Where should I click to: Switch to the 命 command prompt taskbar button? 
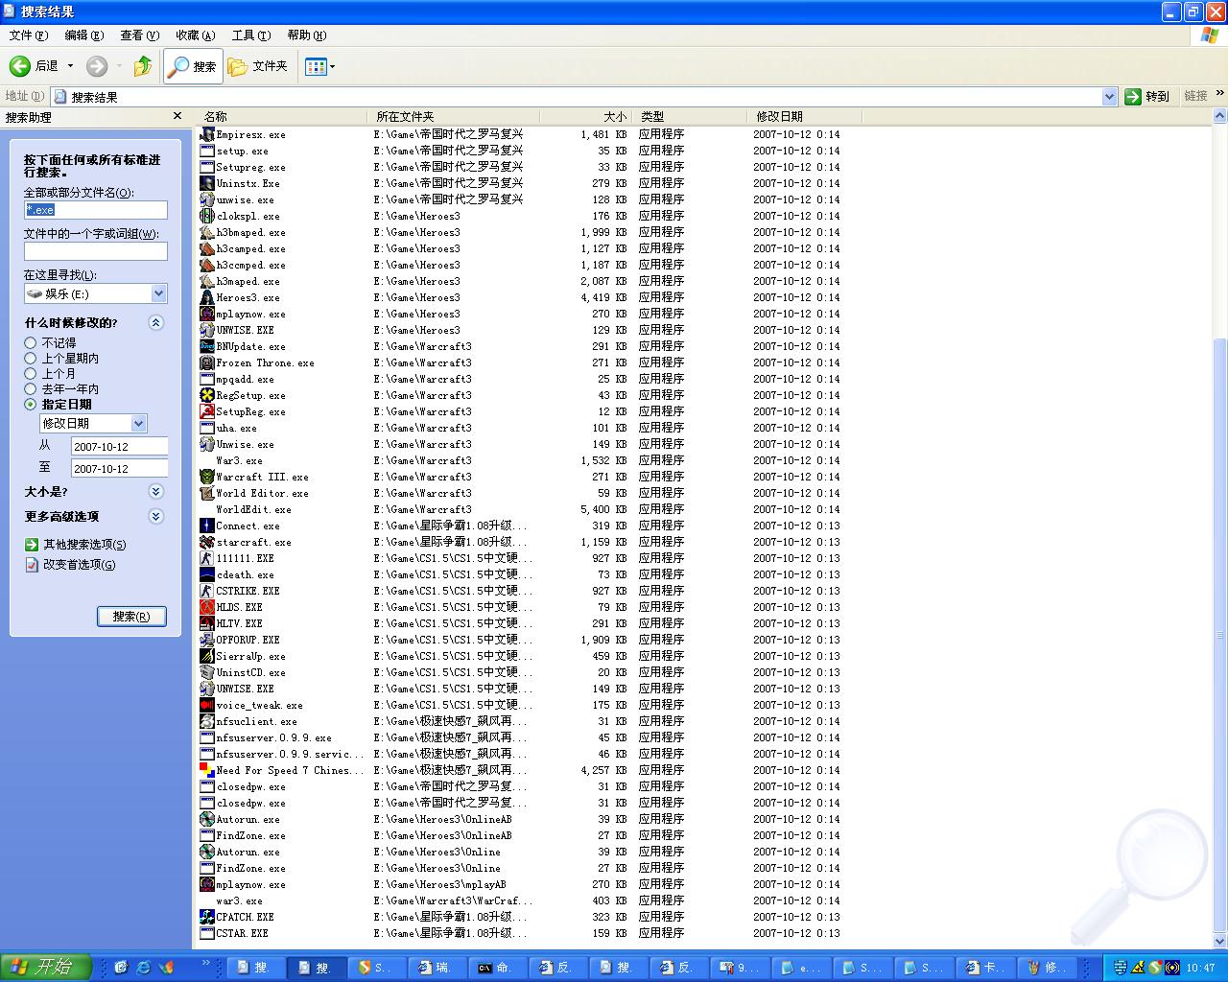499,968
